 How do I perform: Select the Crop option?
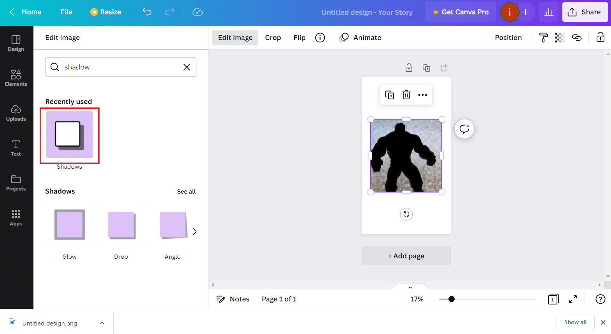273,38
